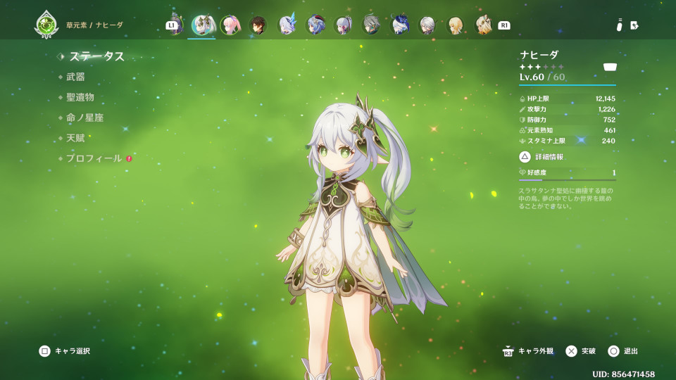Click the character description paragraph
The width and height of the screenshot is (676, 380).
point(565,198)
